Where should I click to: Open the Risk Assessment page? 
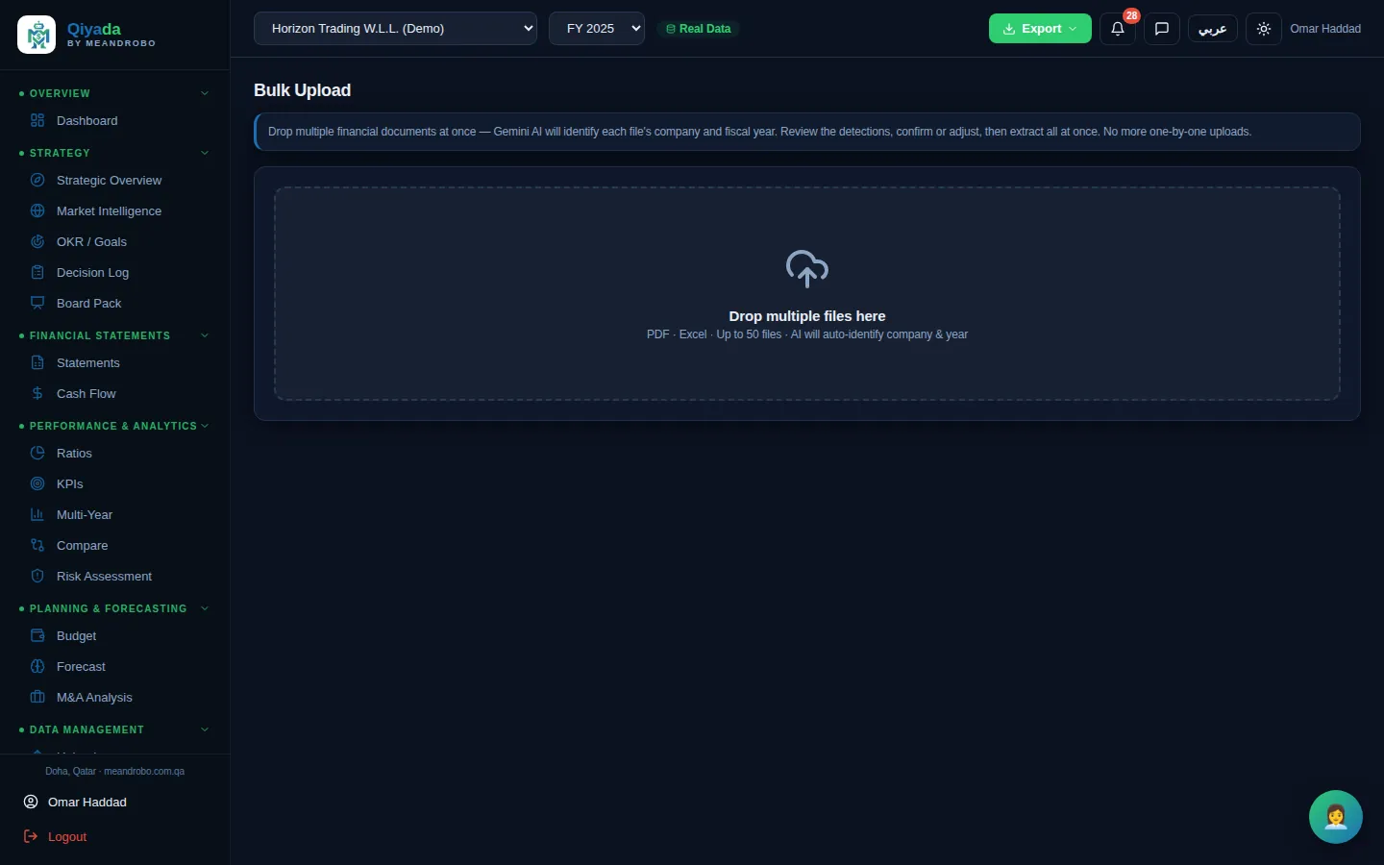[115, 576]
